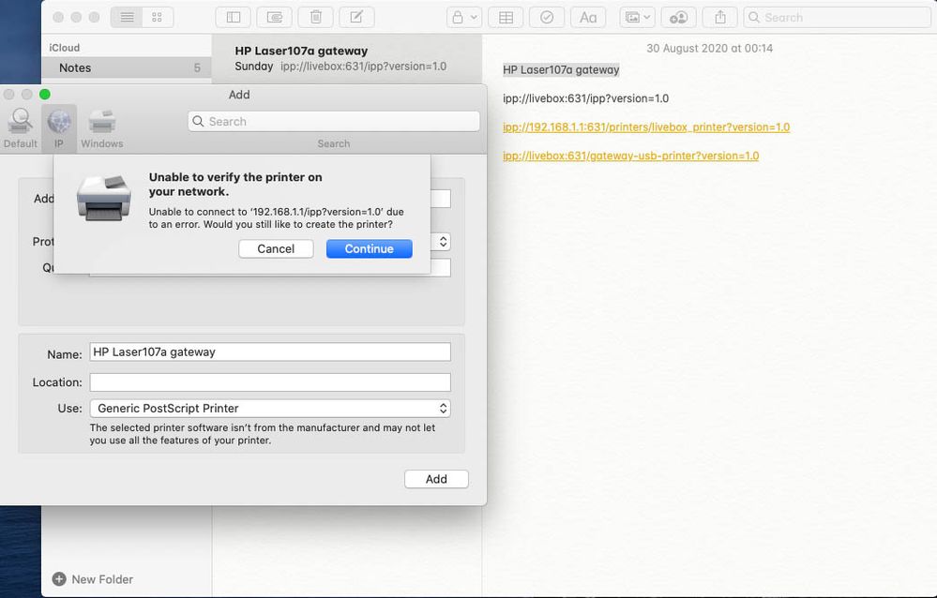
Task: Click the Add button in printer window
Action: (x=436, y=479)
